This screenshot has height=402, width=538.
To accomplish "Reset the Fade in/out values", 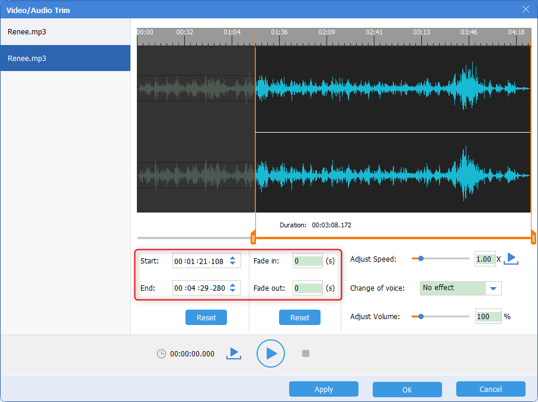I will click(x=300, y=317).
